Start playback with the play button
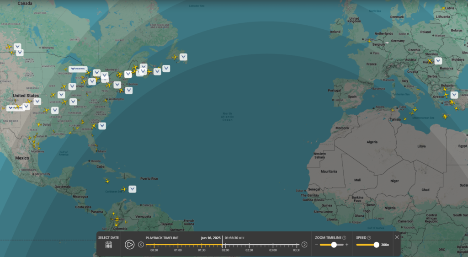This screenshot has width=468, height=257. coord(129,245)
